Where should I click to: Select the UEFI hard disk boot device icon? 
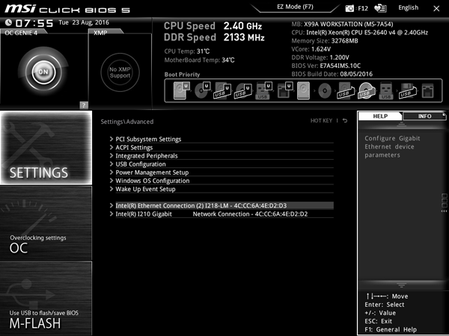182,90
